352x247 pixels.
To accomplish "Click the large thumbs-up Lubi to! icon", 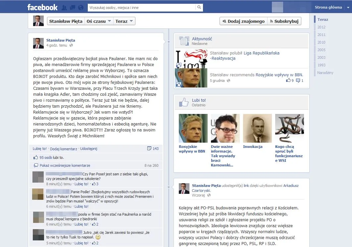I will pyautogui.click(x=184, y=102).
